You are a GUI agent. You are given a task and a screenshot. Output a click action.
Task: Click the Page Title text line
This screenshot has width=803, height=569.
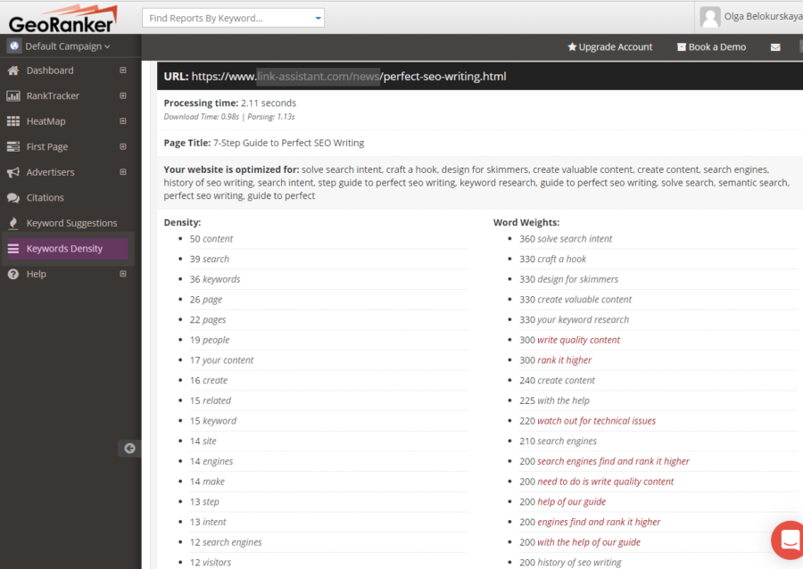coord(264,143)
